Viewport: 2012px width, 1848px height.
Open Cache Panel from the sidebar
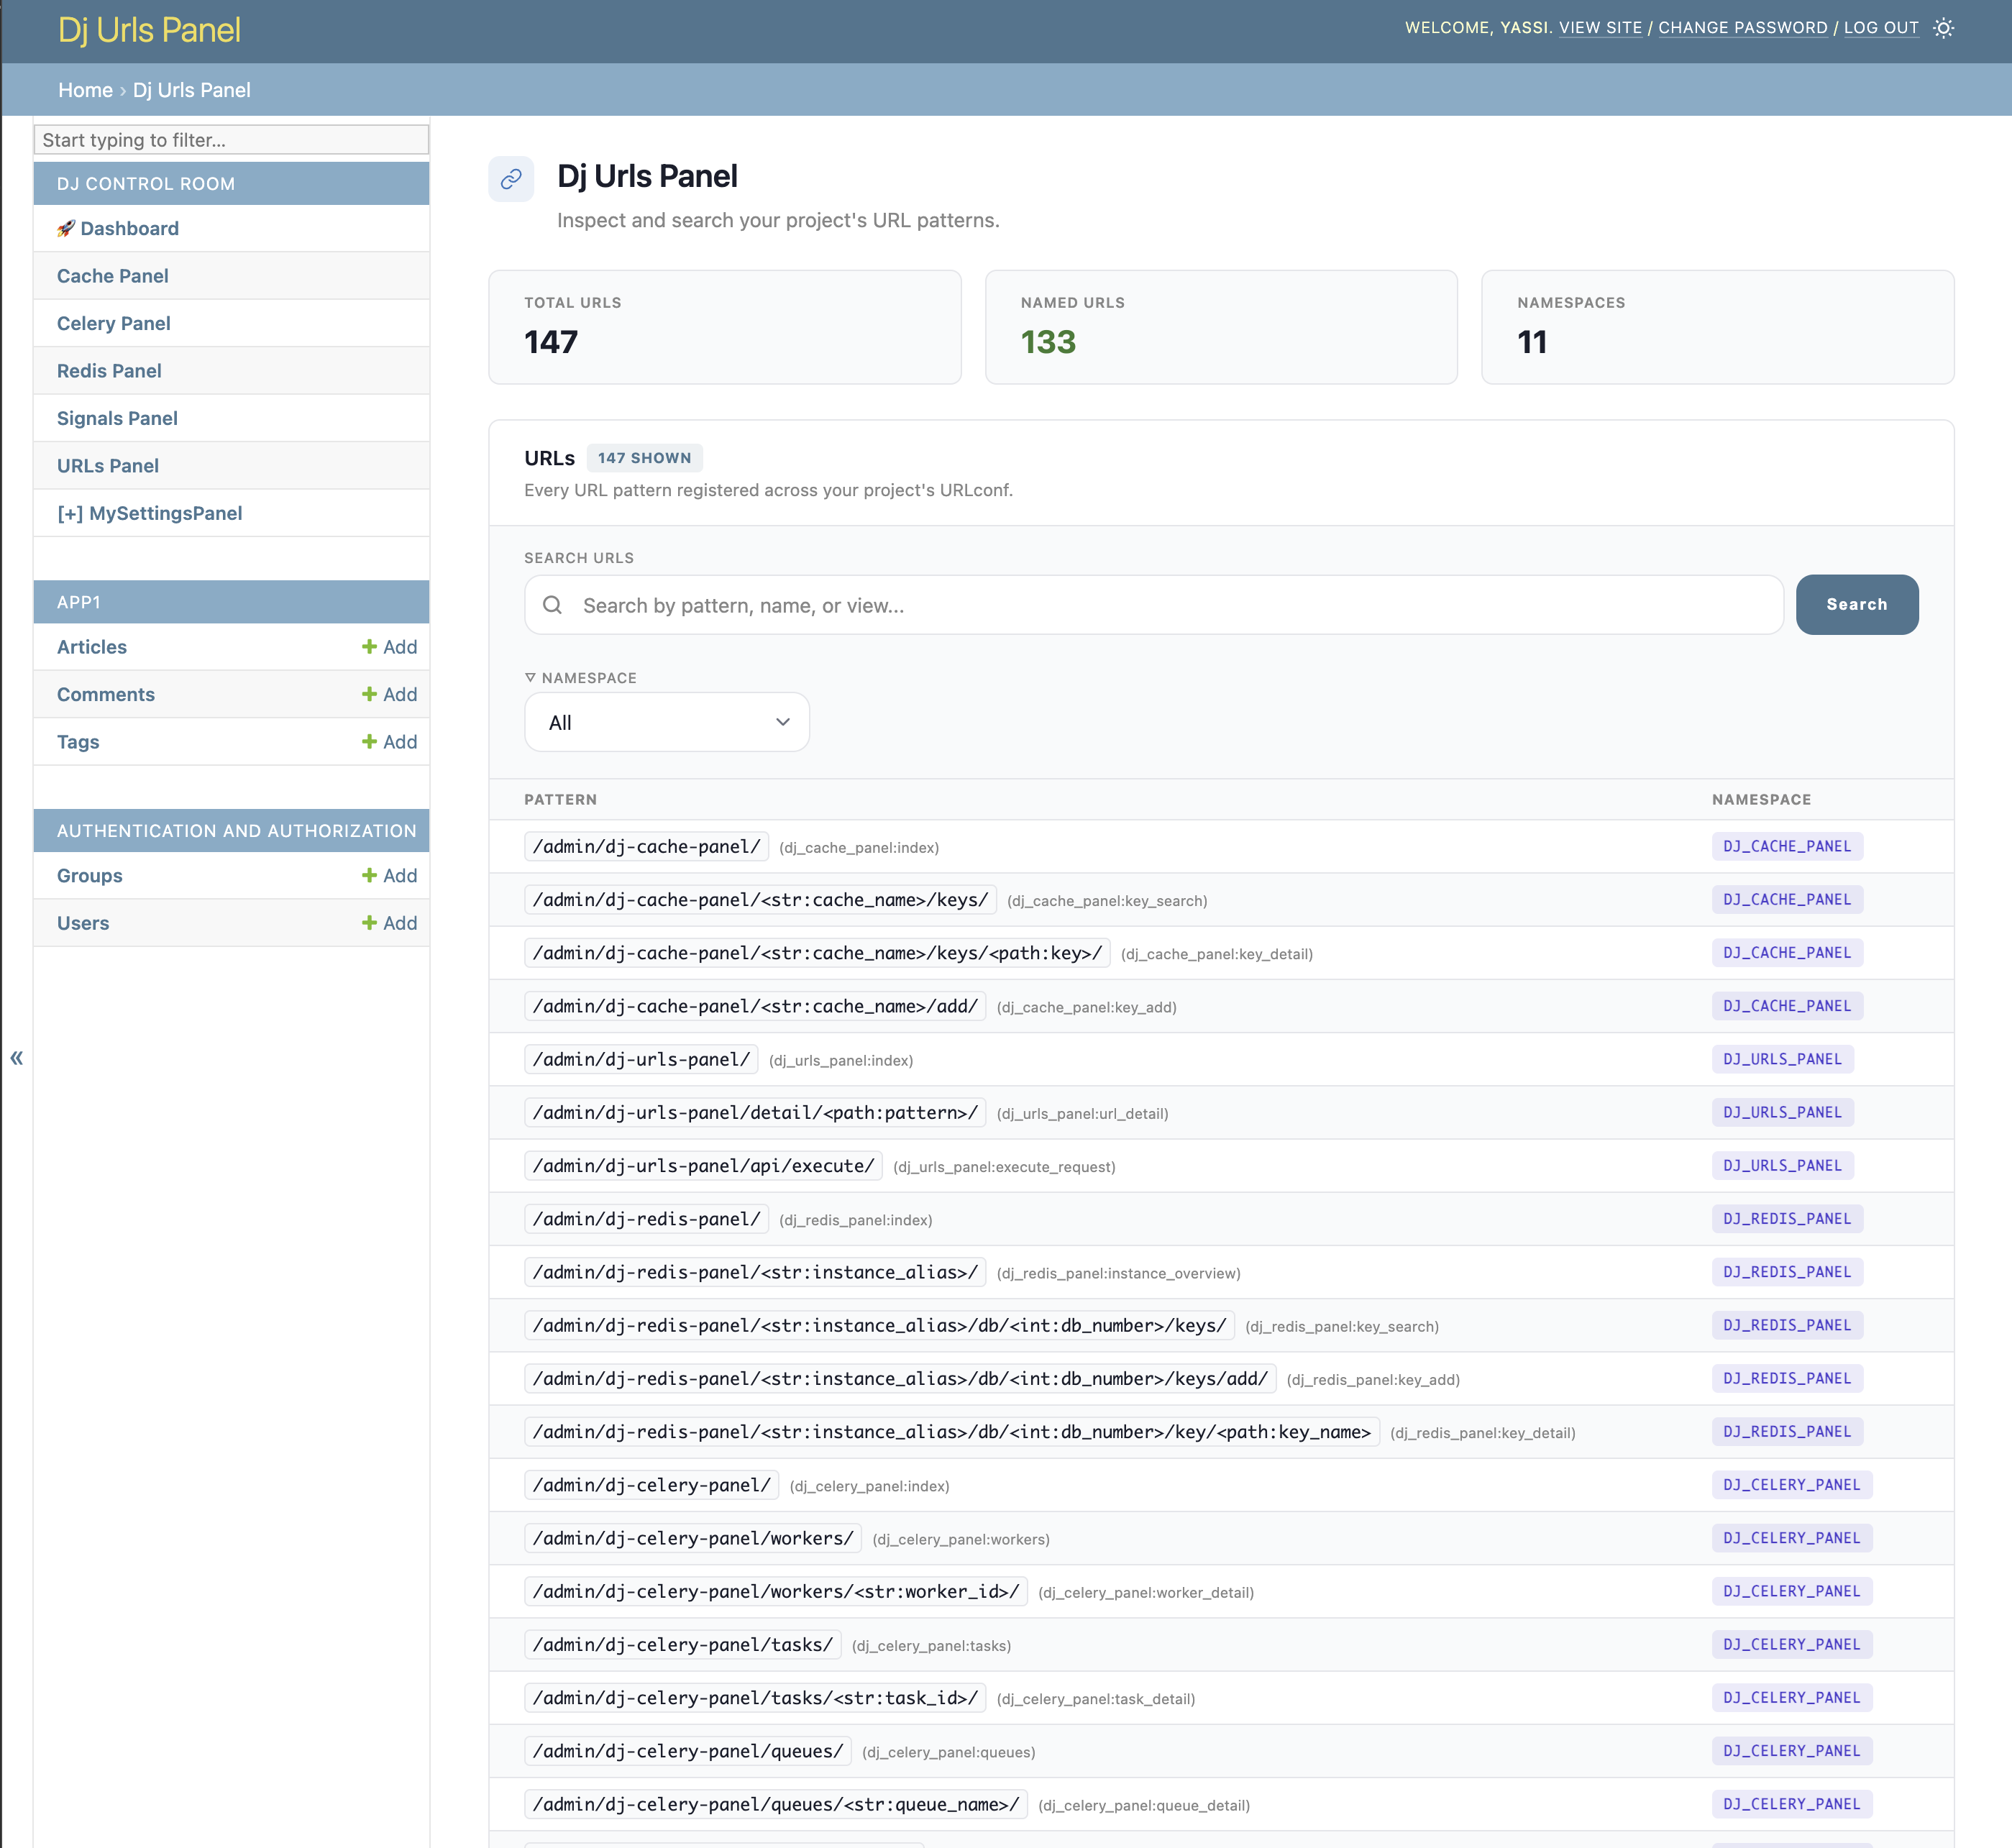[113, 276]
